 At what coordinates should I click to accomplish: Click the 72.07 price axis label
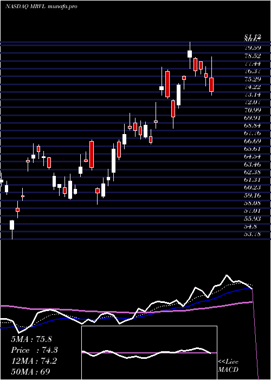tap(253, 103)
